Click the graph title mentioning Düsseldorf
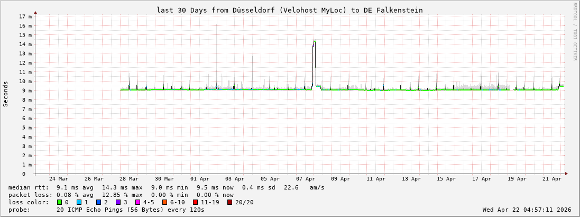Viewport: 580px width, 217px height. pyautogui.click(x=289, y=10)
